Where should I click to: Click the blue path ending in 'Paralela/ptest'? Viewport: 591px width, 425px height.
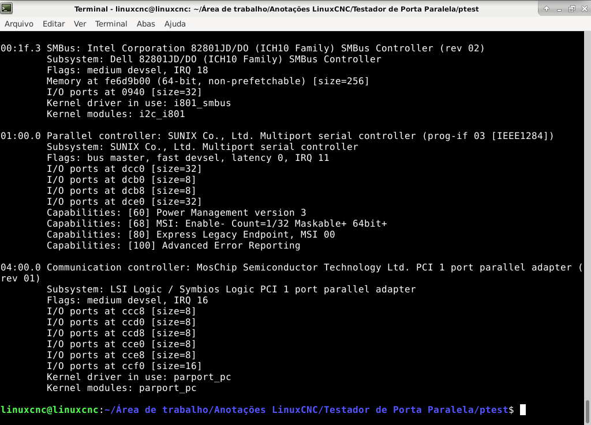(x=306, y=409)
